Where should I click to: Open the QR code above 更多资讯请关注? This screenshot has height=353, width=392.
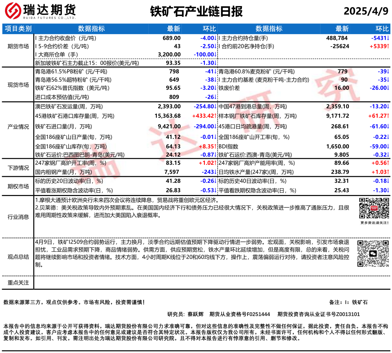374,208
